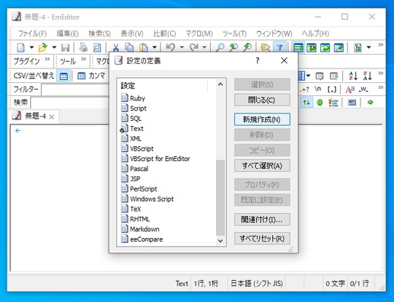394x302 pixels.
Task: Click the Print icon in toolbar
Action: click(83, 47)
